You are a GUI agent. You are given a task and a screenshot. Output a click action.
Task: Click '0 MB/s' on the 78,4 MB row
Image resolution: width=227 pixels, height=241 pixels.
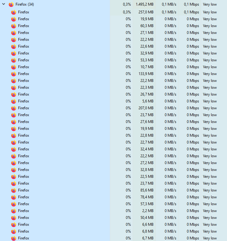click(x=170, y=197)
